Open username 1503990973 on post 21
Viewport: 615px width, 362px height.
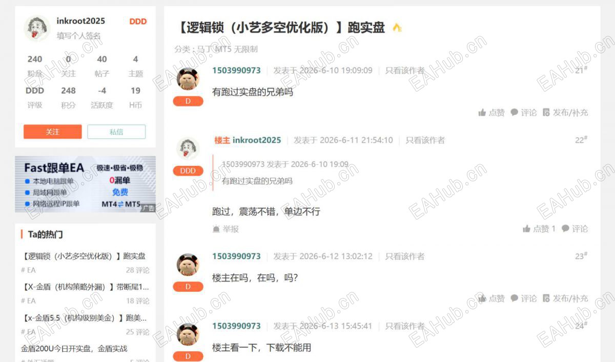pyautogui.click(x=236, y=70)
